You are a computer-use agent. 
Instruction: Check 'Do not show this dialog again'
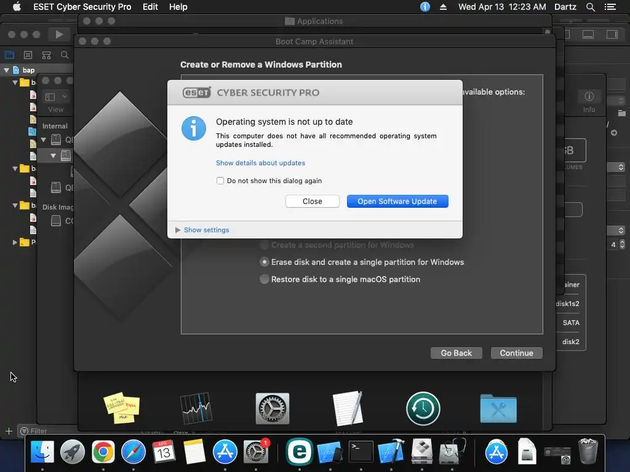coord(220,181)
